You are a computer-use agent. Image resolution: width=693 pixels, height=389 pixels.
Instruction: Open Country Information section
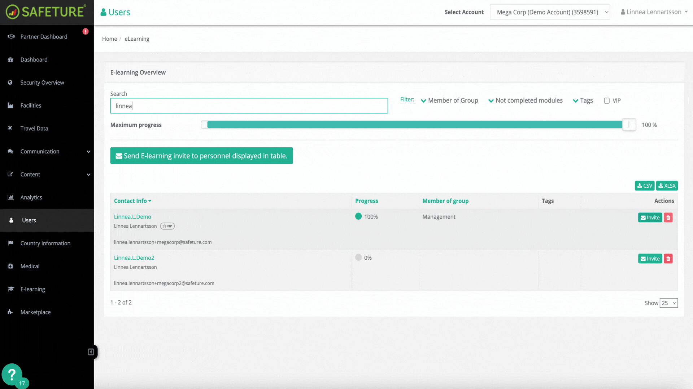(x=45, y=243)
